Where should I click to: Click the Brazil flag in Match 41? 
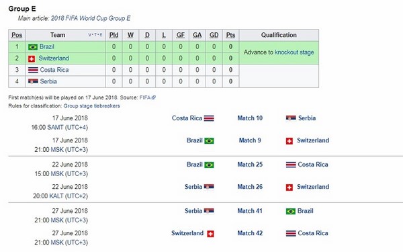(x=291, y=212)
